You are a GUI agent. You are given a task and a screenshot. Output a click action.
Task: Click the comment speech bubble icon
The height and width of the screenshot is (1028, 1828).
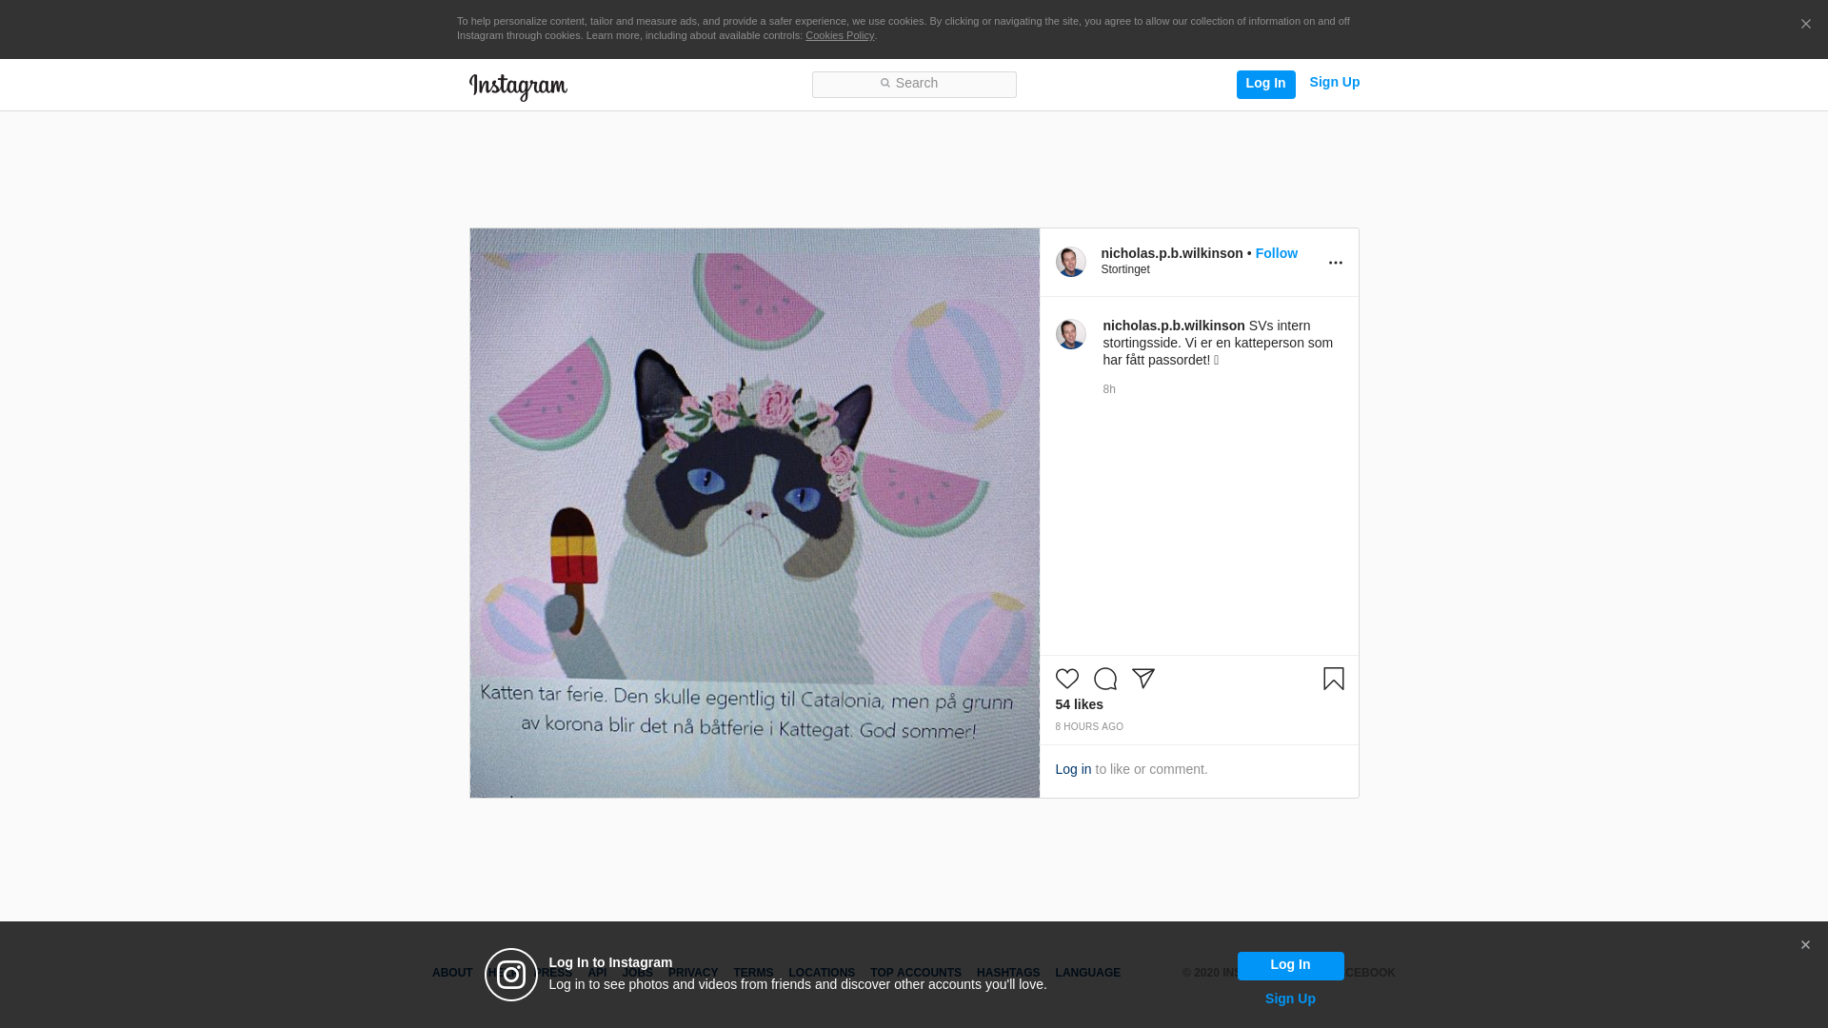tap(1105, 679)
